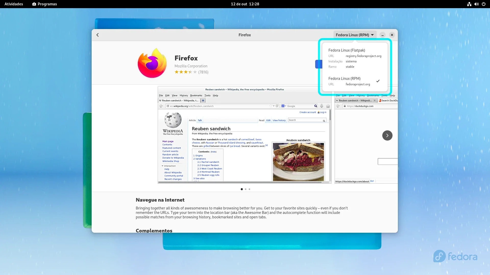Click the Navegue na Internet heading
Screen dimensions: 490x275
[160, 200]
